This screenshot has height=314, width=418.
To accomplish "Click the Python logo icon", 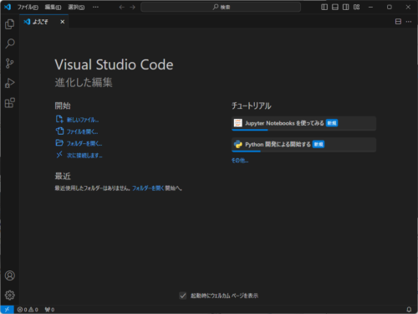I will point(238,144).
